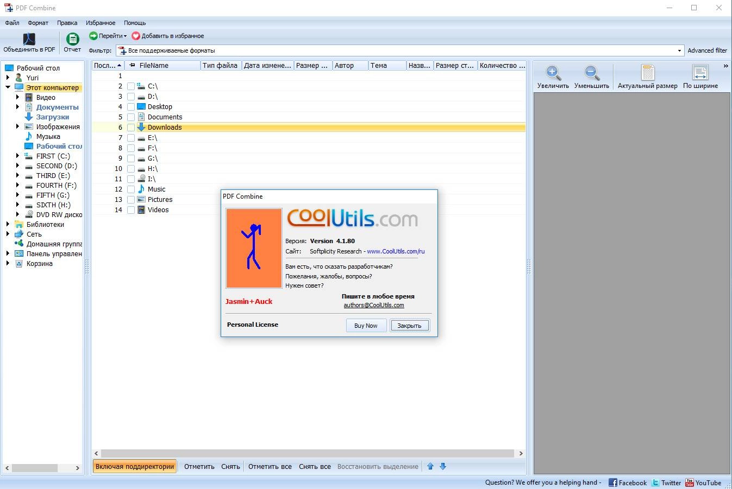Expand the Изображения tree node
This screenshot has width=732, height=489.
pyautogui.click(x=18, y=126)
